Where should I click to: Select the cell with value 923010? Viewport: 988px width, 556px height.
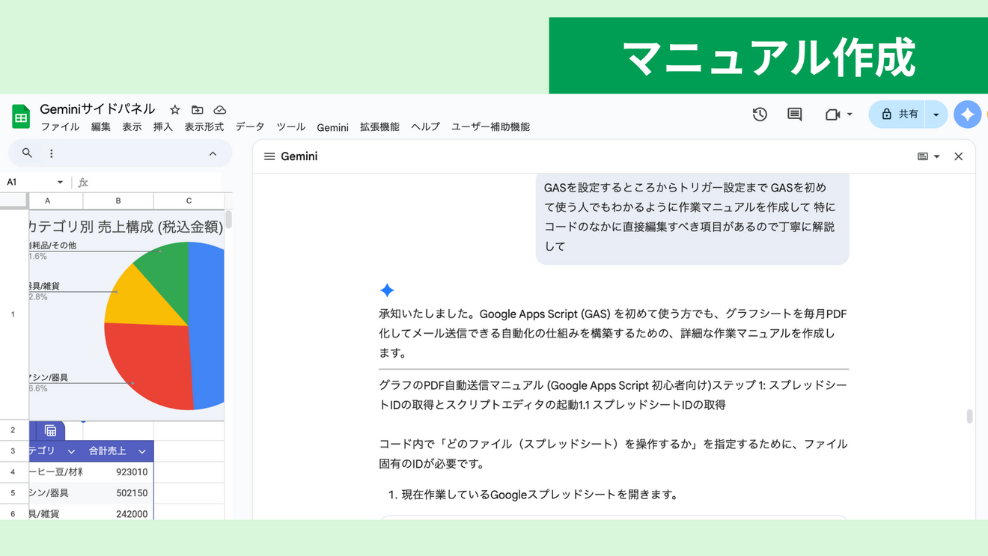coord(118,471)
